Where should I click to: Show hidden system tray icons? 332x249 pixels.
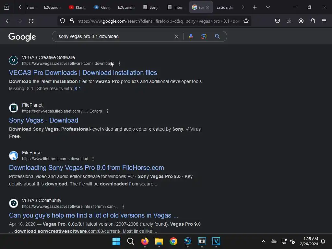(263, 241)
